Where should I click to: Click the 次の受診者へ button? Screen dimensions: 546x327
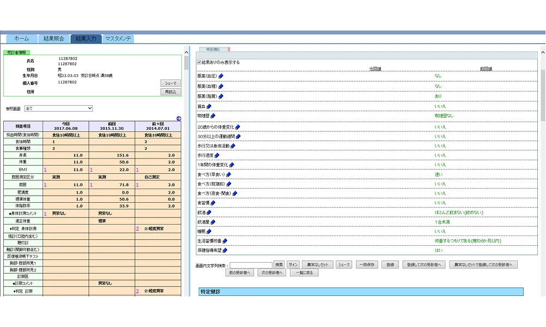coord(272,273)
